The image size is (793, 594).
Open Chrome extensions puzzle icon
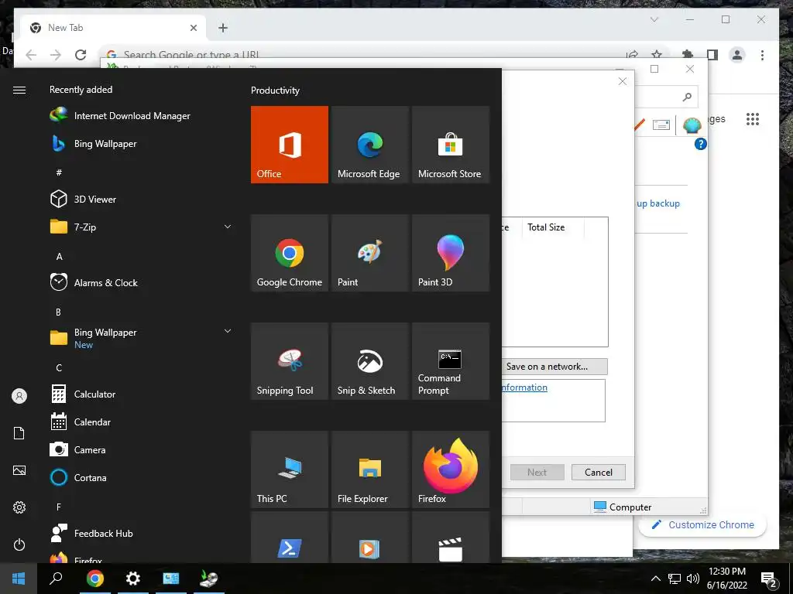[688, 55]
